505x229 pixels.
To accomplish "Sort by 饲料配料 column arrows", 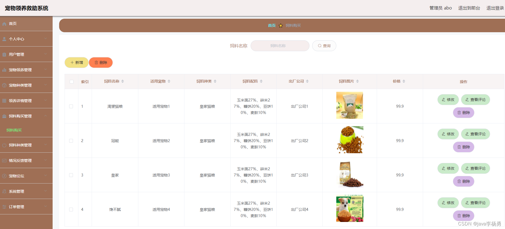I will click(261, 81).
